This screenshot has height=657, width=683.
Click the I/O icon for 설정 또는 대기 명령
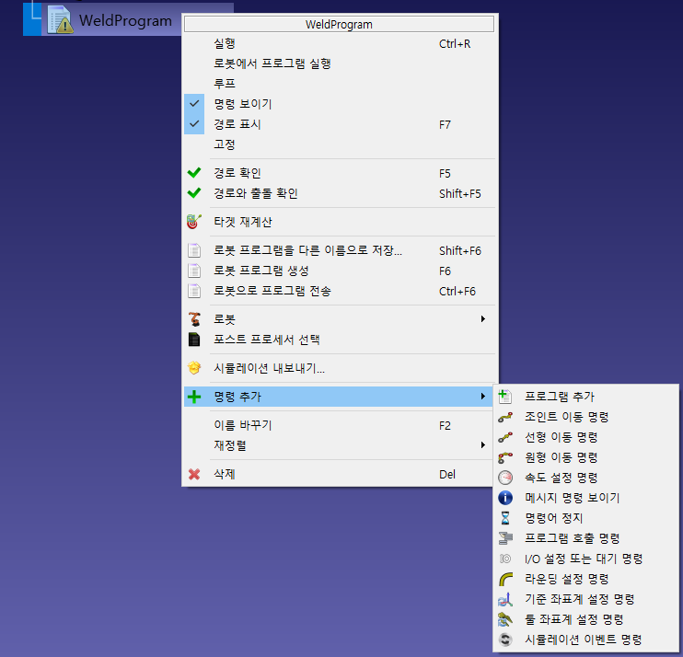(505, 559)
